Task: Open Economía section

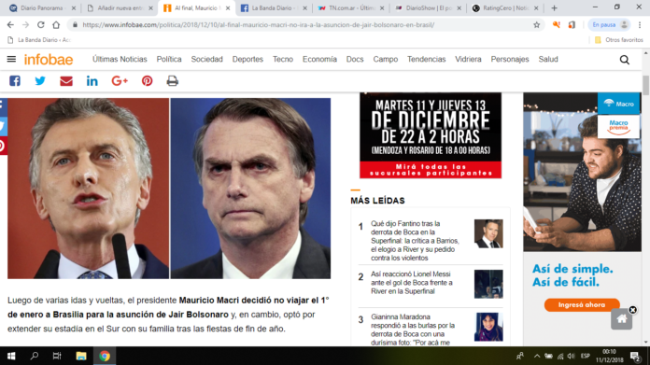Action: [319, 59]
